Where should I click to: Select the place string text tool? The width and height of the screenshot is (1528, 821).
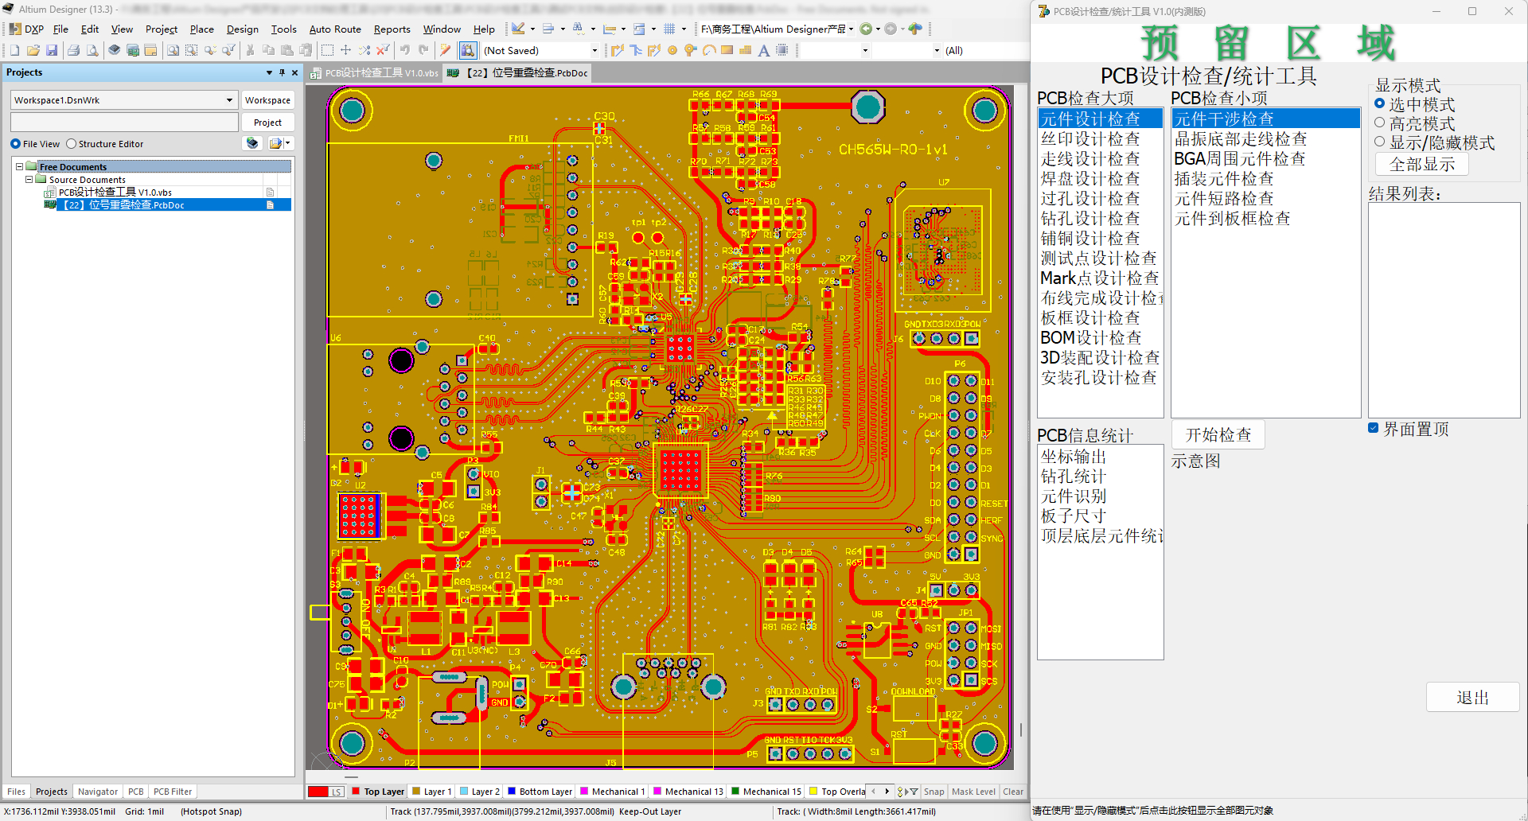click(x=764, y=50)
